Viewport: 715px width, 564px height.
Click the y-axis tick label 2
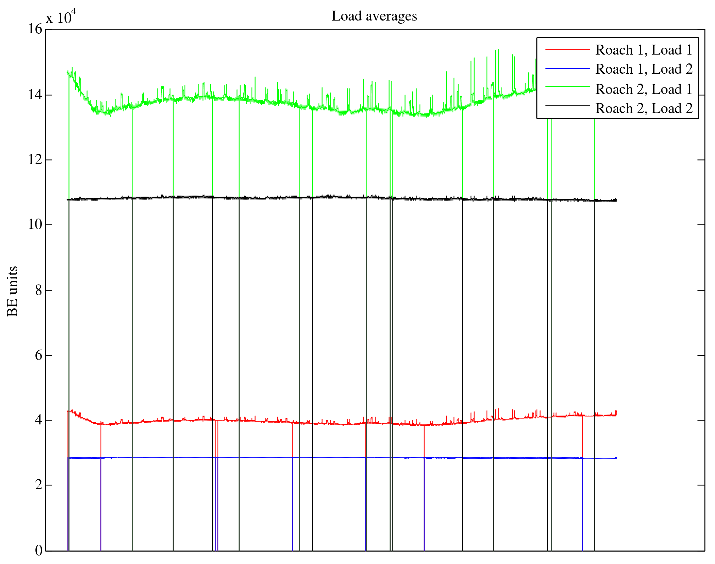tap(38, 485)
